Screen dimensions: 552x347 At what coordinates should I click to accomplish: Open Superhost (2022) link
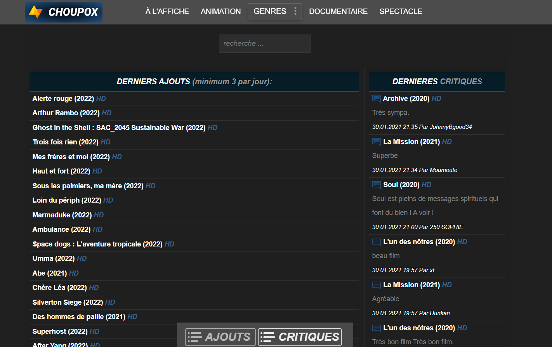[x=60, y=331]
